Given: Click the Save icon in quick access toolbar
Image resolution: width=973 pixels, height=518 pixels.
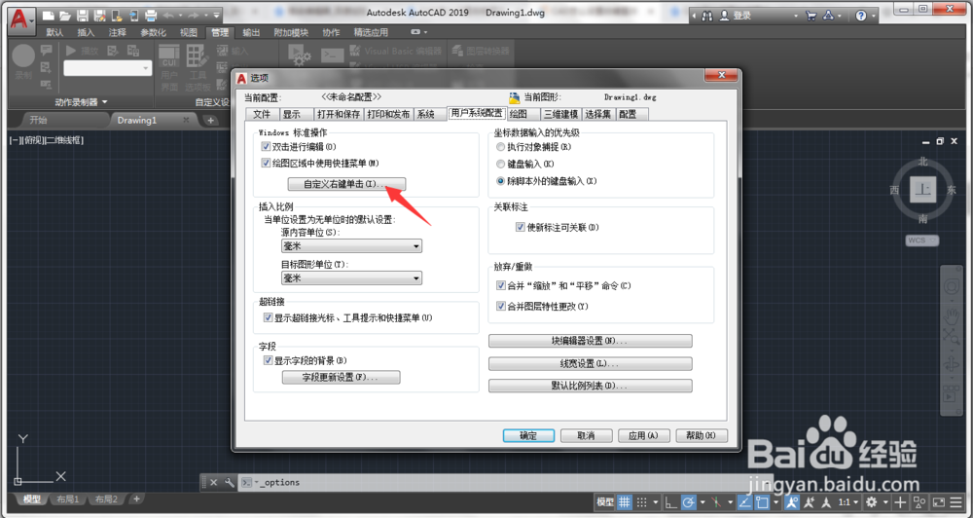Looking at the screenshot, I should [82, 16].
